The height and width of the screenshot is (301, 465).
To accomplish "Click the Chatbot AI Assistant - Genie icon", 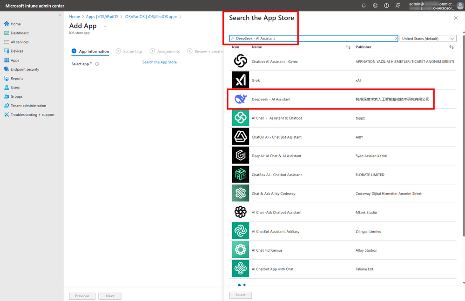I will pos(241,61).
